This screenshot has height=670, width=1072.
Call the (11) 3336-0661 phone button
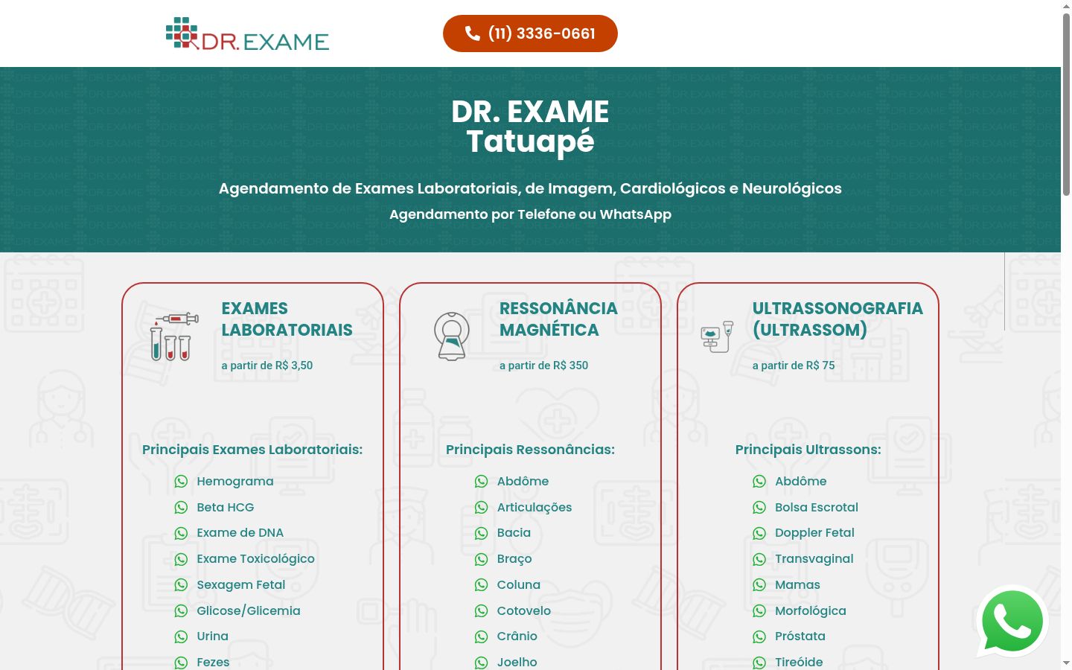(530, 33)
